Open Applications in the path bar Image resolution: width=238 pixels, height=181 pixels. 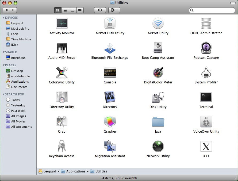tap(73, 171)
